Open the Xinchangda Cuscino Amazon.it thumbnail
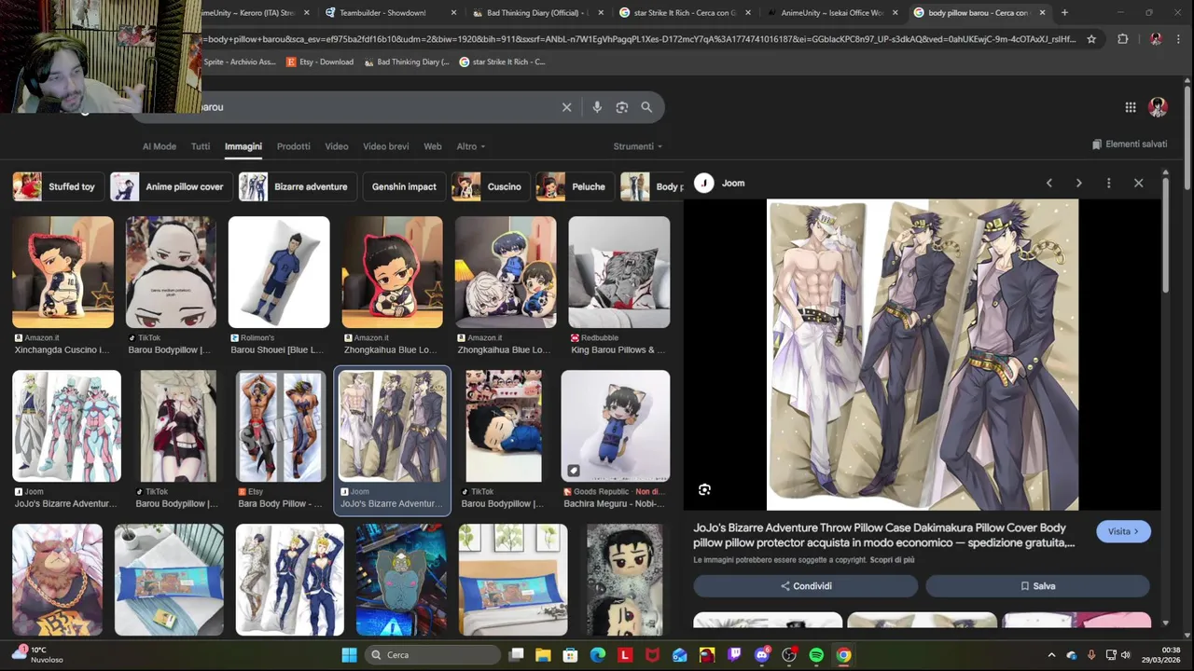1194x671 pixels. click(62, 272)
